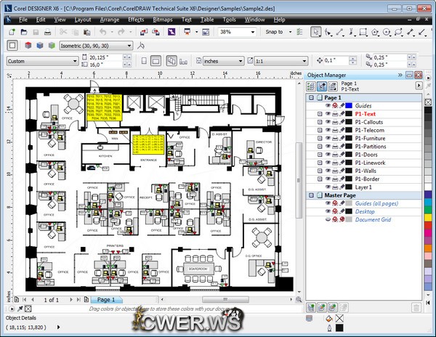Click the Undo arrow in the toolbar
This screenshot has height=337, width=436.
[102, 33]
